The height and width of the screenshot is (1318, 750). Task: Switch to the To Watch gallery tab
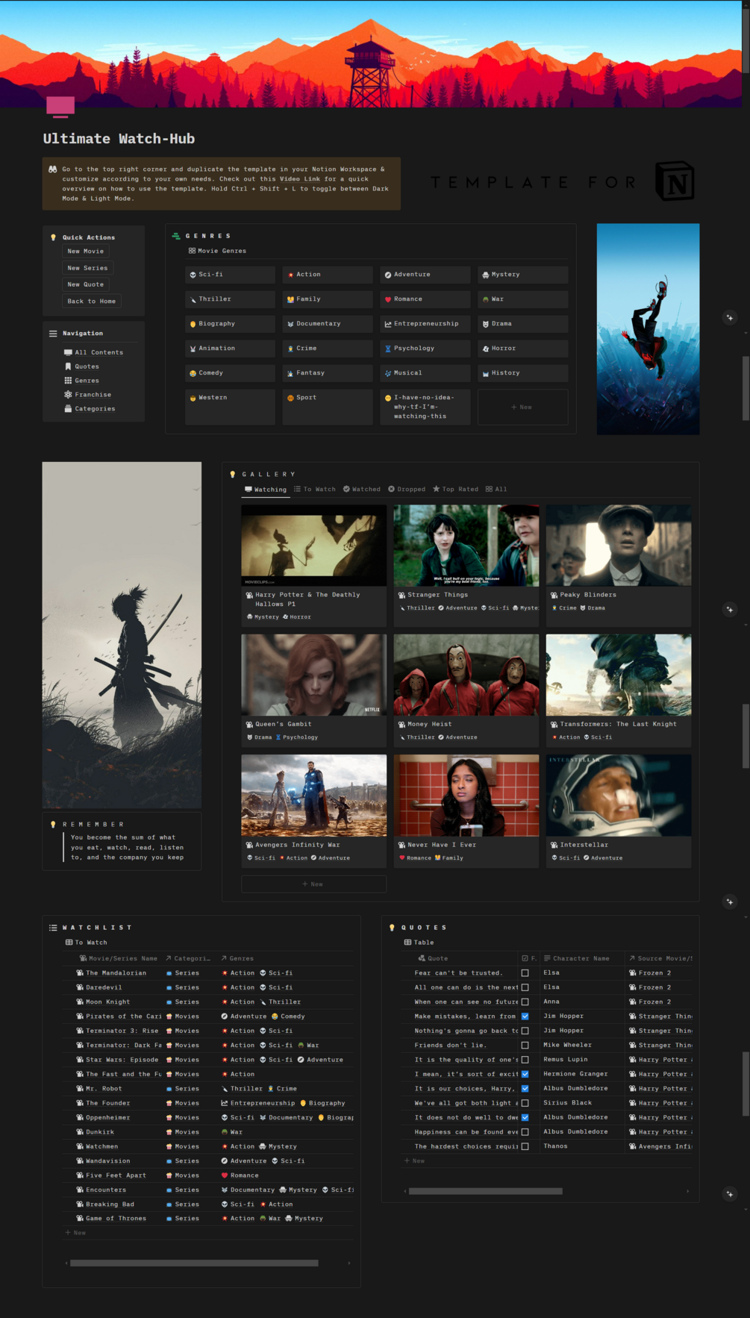click(315, 490)
